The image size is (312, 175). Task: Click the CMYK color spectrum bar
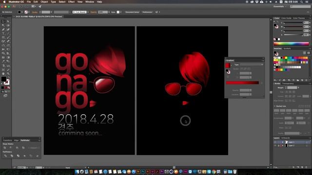point(292,44)
